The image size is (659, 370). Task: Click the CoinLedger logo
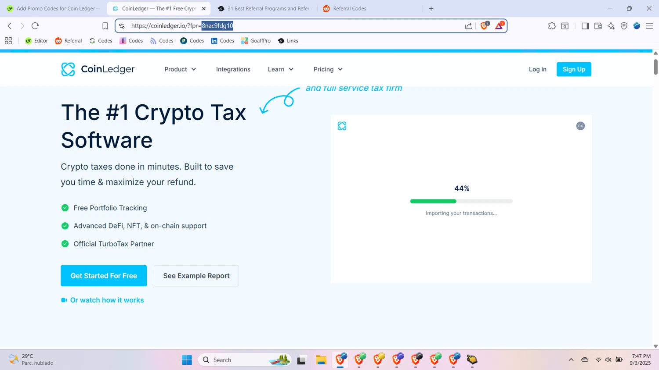coord(98,69)
